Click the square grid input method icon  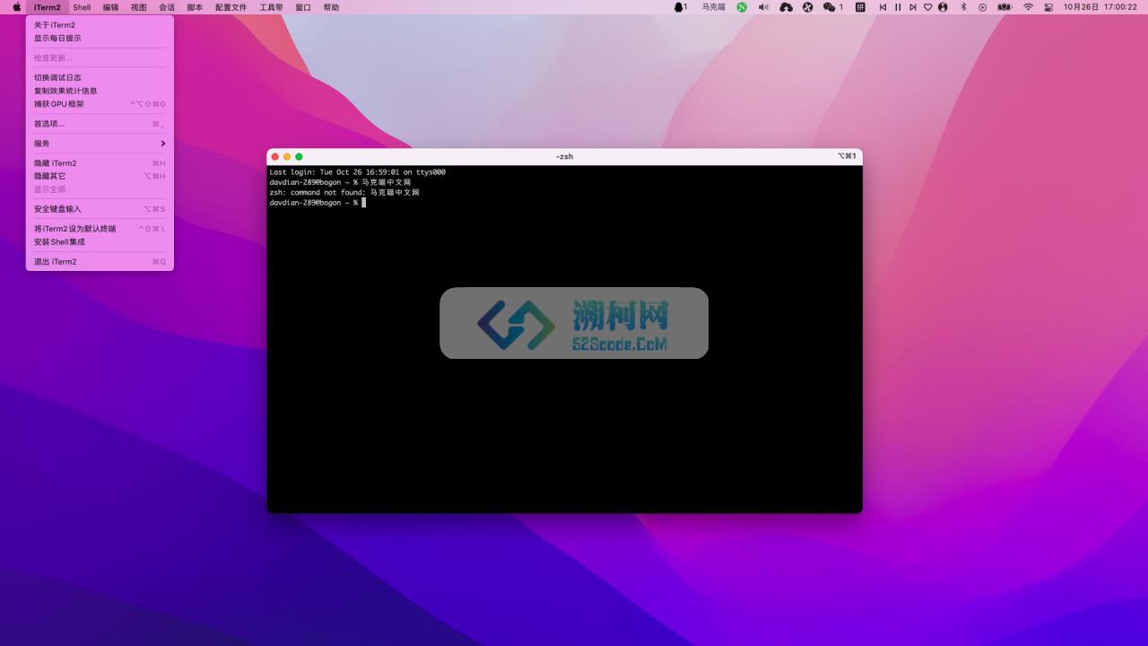[860, 7]
